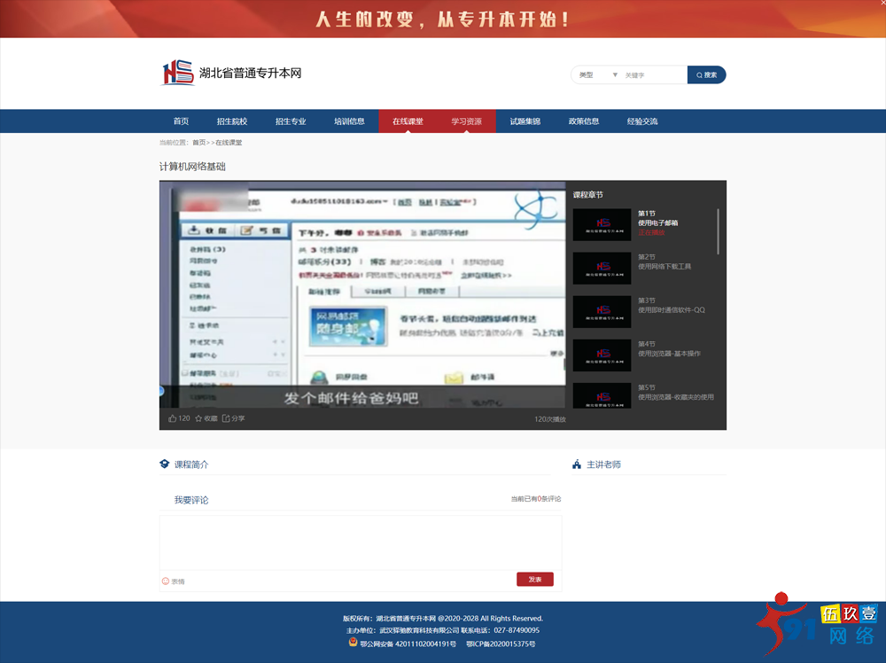The height and width of the screenshot is (663, 886).
Task: Toggle the 点赞 like on the video
Action: 174,417
